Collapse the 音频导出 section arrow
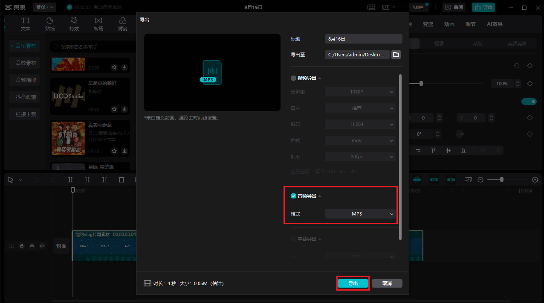The height and width of the screenshot is (303, 544). (x=320, y=196)
